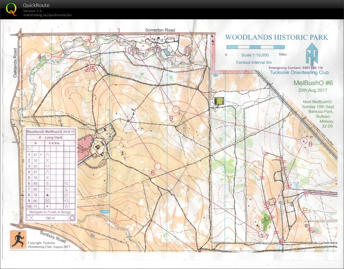344x269 pixels.
Task: Open the matstroeng.se/quickroute/en link
Action: click(47, 15)
